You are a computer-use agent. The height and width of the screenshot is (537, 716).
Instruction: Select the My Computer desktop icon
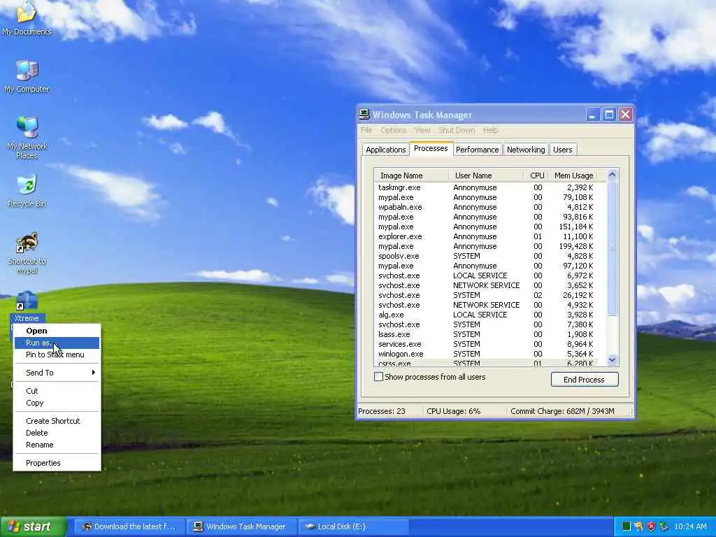point(27,77)
